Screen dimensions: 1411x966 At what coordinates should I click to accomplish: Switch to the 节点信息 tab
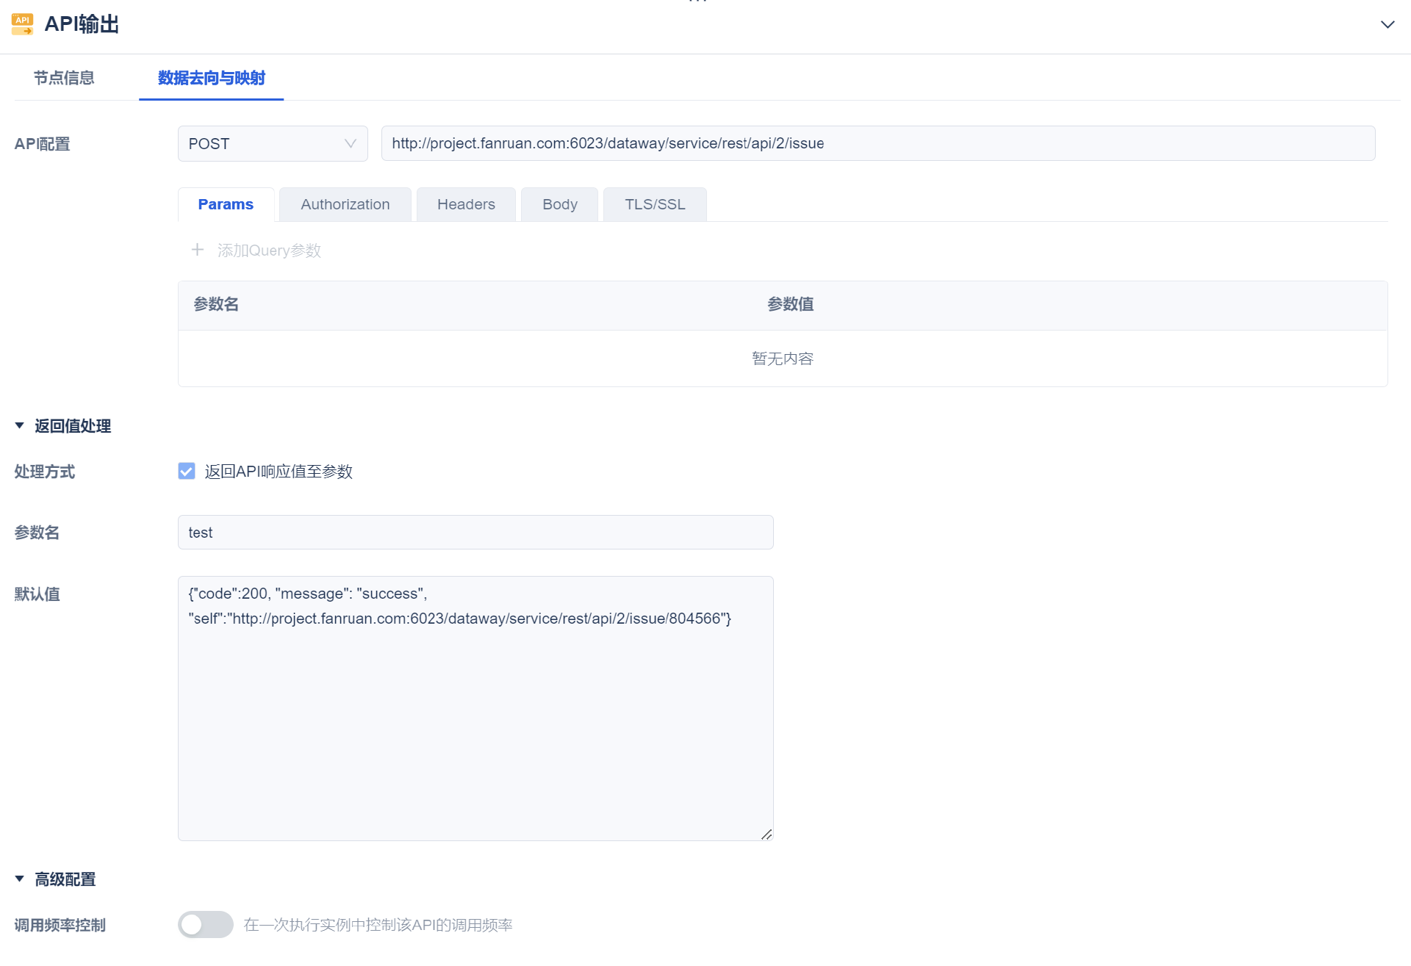coord(64,78)
